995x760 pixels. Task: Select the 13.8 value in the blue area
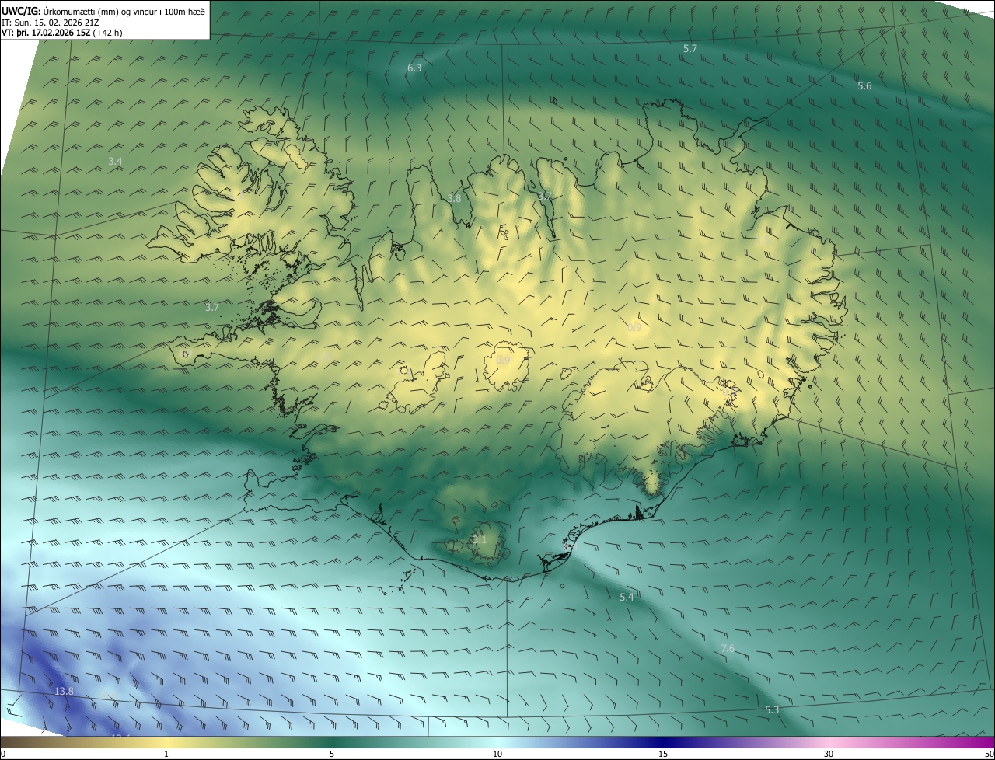coord(65,691)
